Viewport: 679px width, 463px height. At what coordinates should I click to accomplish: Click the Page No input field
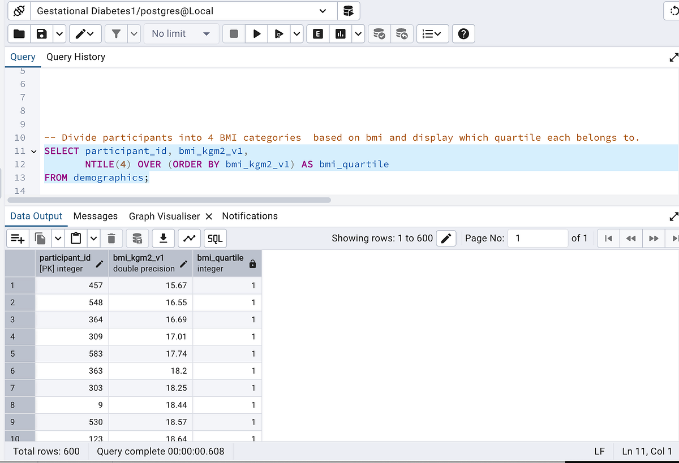538,238
